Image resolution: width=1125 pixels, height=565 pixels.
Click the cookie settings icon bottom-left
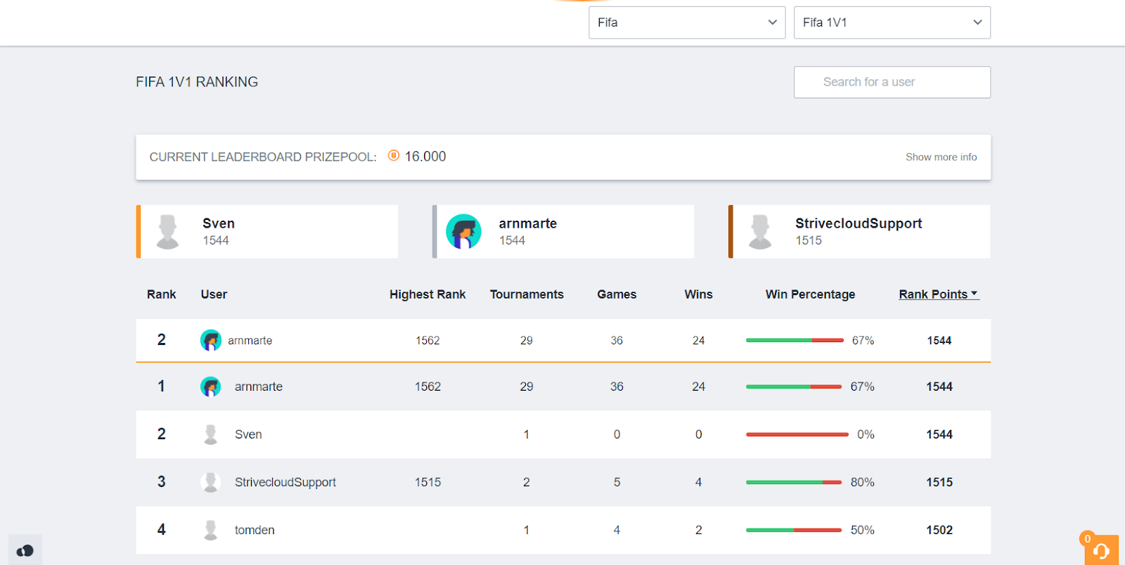[25, 550]
